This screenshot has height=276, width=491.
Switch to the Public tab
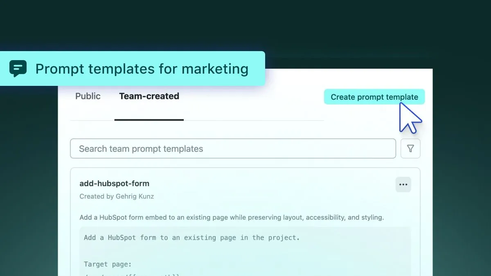[88, 96]
